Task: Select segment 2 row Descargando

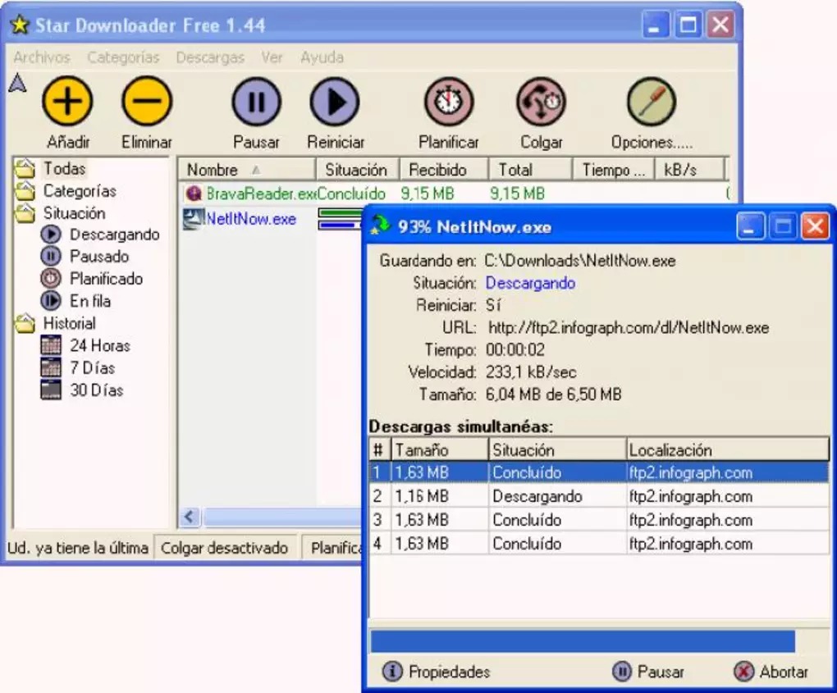Action: point(599,496)
